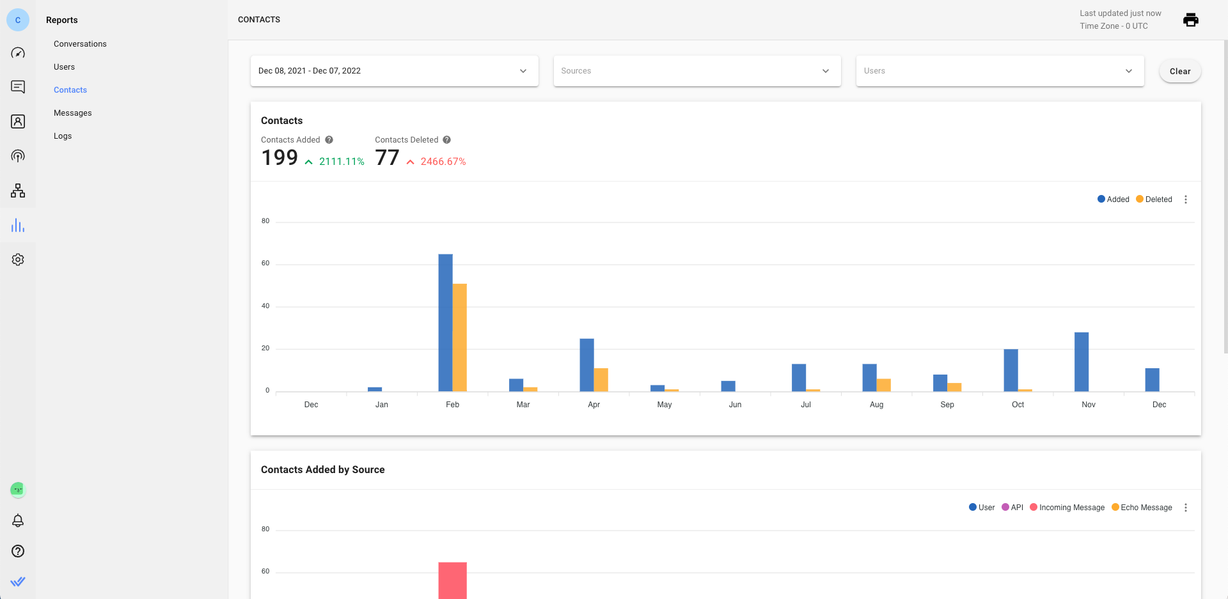
Task: Toggle the Added series in legend
Action: (x=1114, y=199)
